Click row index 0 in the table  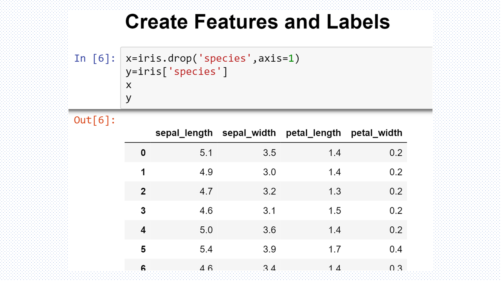tap(143, 153)
